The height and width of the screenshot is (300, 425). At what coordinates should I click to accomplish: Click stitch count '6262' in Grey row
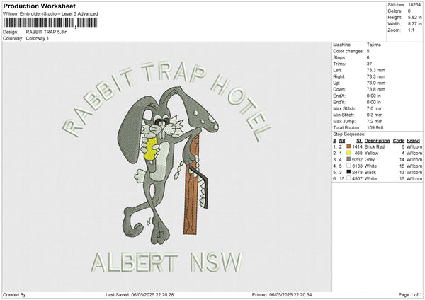(357, 159)
